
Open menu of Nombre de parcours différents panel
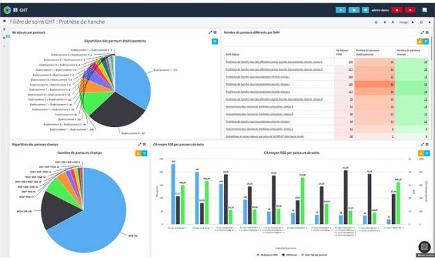pos(427,33)
